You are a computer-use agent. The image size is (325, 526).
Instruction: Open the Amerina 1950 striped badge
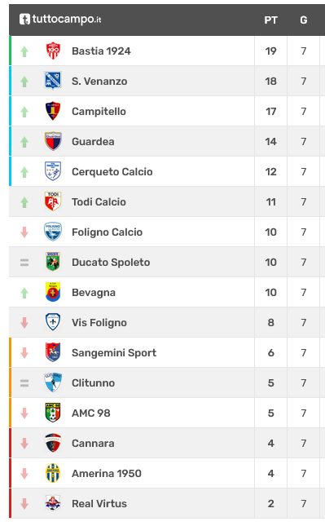[53, 473]
